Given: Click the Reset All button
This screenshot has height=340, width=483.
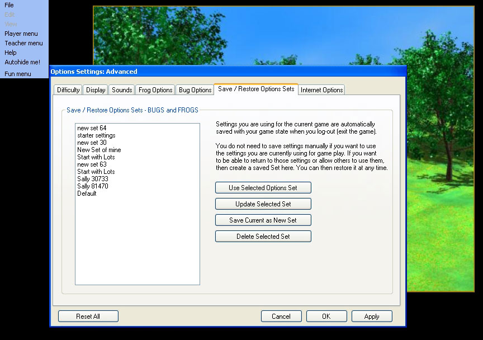Looking at the screenshot, I should 88,317.
